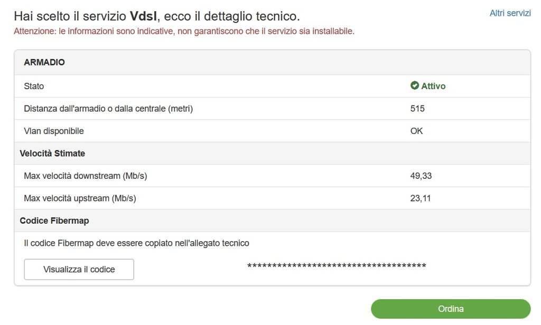Click the Distanza dall'armadio row label
The height and width of the screenshot is (325, 541).
click(x=108, y=109)
